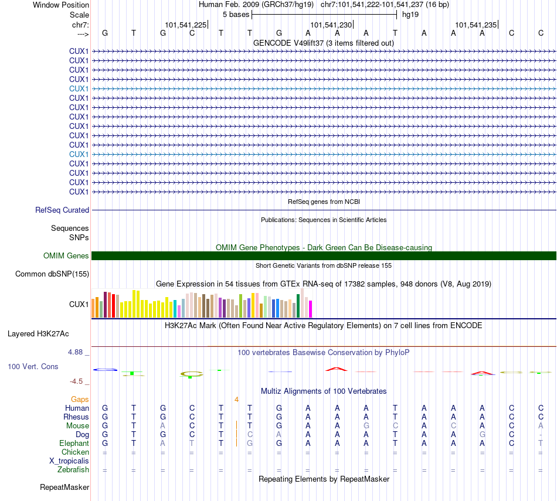Open the Gene Expression in 54 tissues GTEx title

(x=324, y=284)
